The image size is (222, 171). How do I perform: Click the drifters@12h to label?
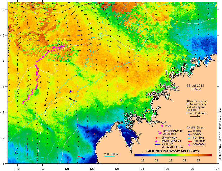tap(173, 131)
